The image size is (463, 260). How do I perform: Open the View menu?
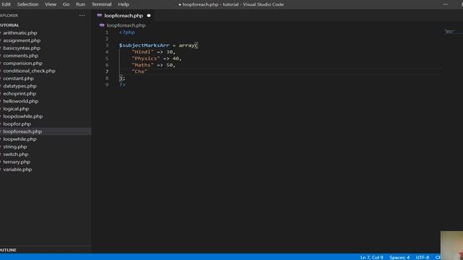[x=51, y=4]
